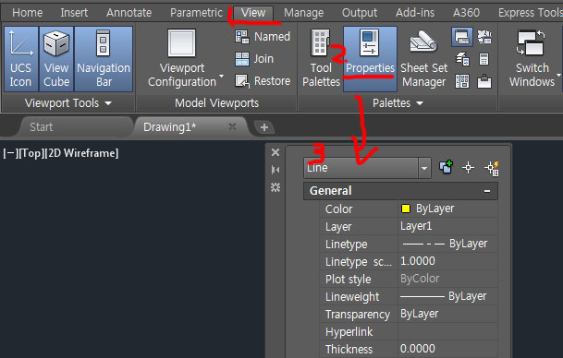Click the Lineweight property label
This screenshot has width=563, height=358.
[352, 297]
